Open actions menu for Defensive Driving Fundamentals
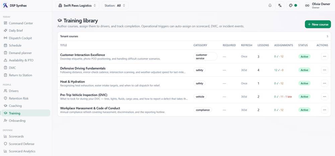The image size is (335, 156). point(325,70)
